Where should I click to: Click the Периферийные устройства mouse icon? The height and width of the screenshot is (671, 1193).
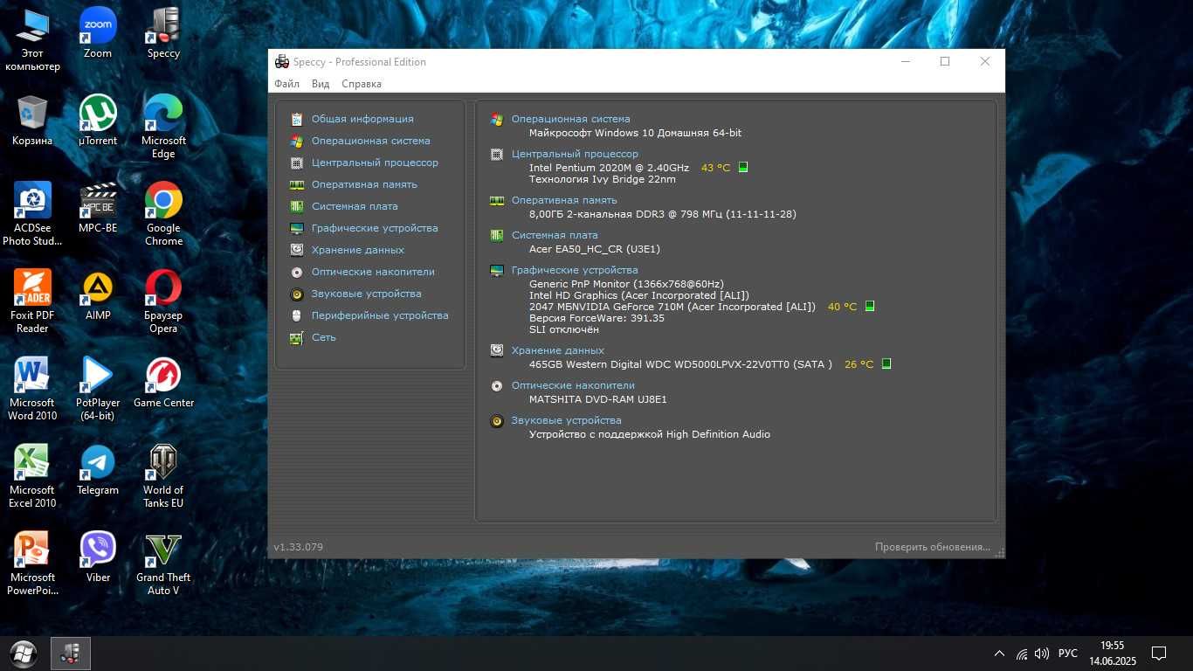(297, 315)
